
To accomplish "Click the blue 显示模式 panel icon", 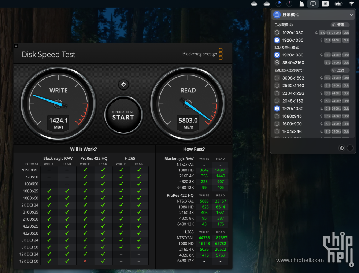I will (277, 15).
